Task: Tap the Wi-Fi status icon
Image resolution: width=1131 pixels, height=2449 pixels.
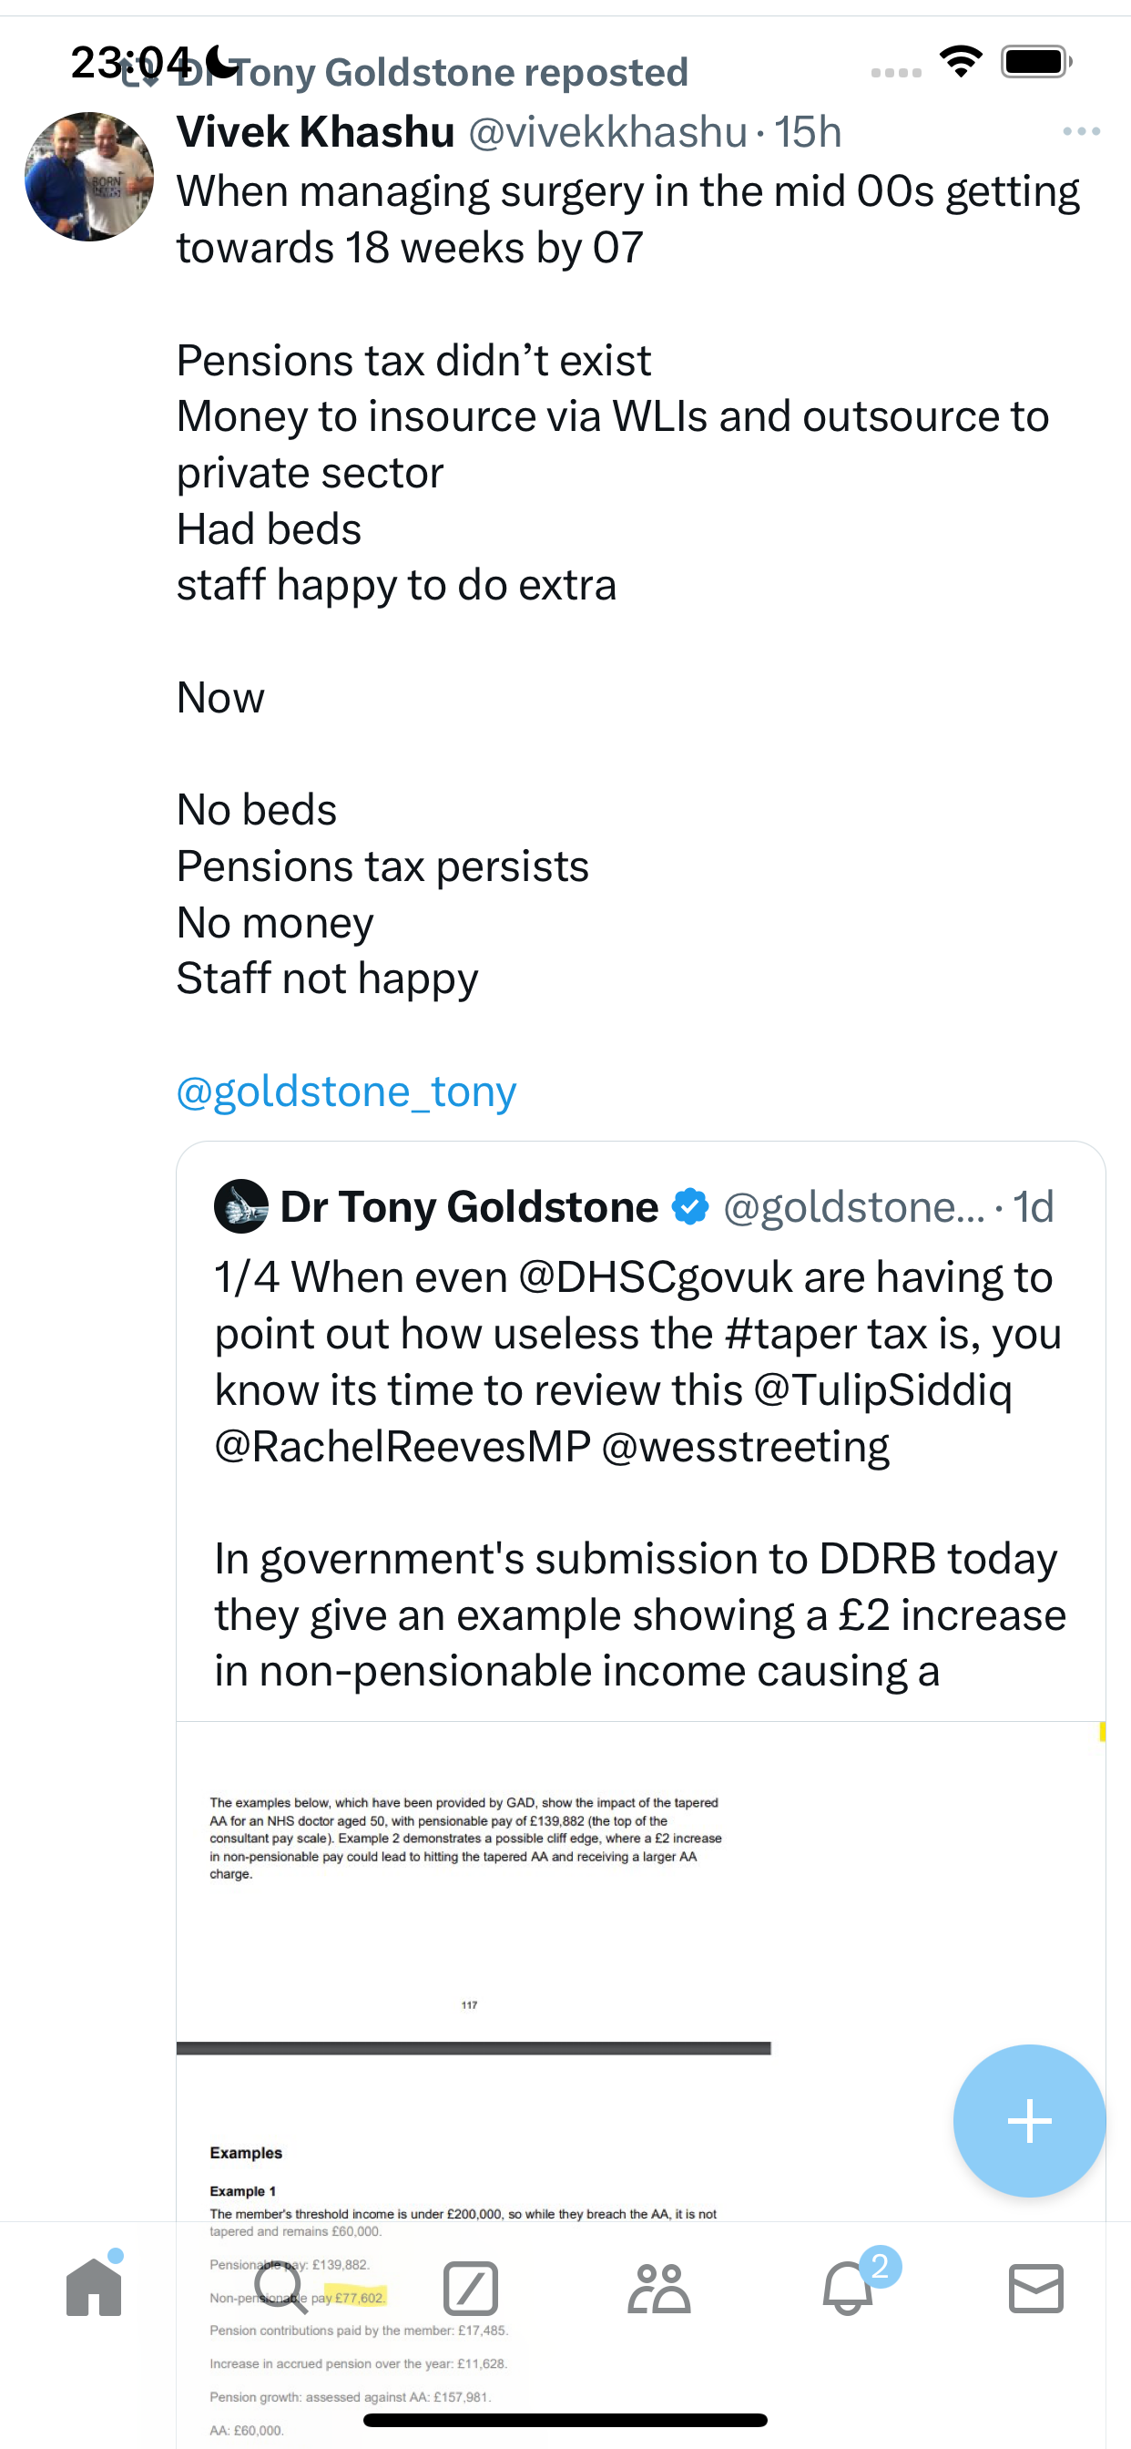Action: pyautogui.click(x=961, y=62)
